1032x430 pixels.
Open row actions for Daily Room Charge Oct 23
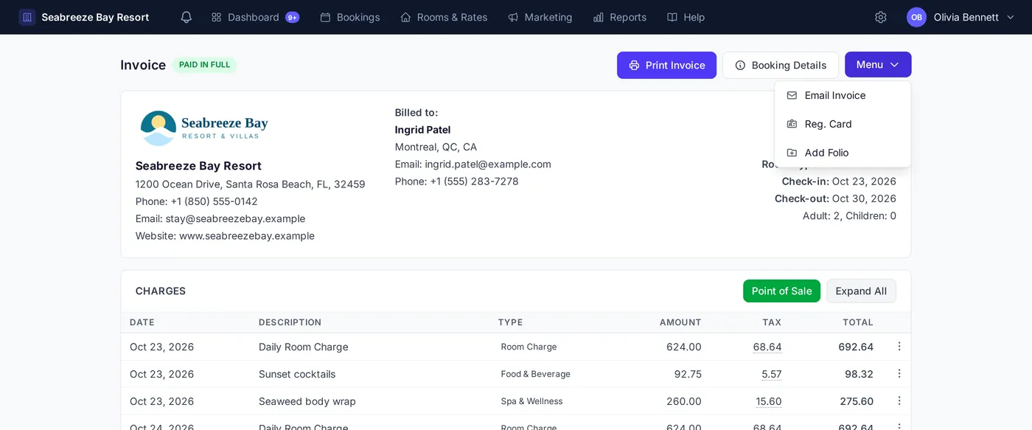[x=899, y=347]
